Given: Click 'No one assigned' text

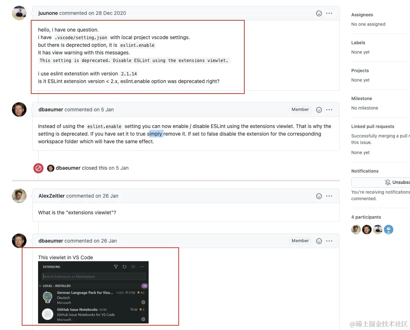Looking at the screenshot, I should (x=368, y=24).
